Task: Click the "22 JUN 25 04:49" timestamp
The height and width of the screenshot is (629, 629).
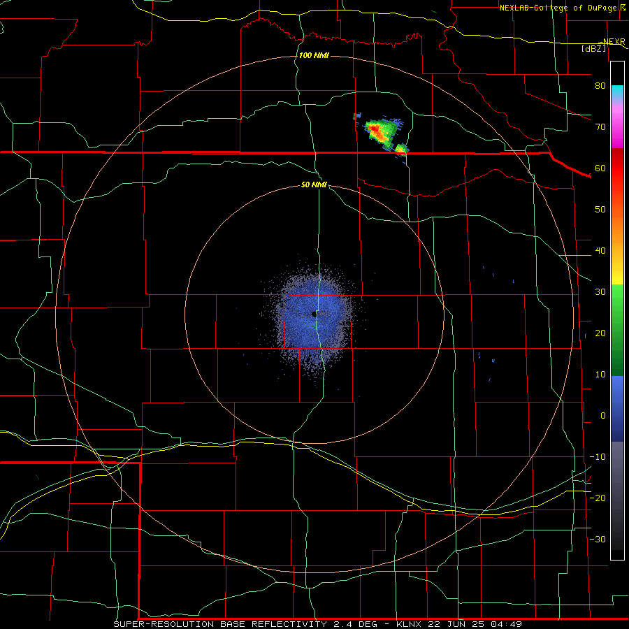Action: (x=476, y=624)
